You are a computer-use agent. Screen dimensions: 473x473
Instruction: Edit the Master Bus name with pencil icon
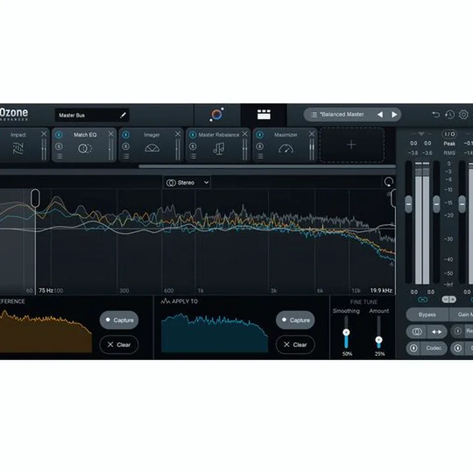[x=123, y=115]
